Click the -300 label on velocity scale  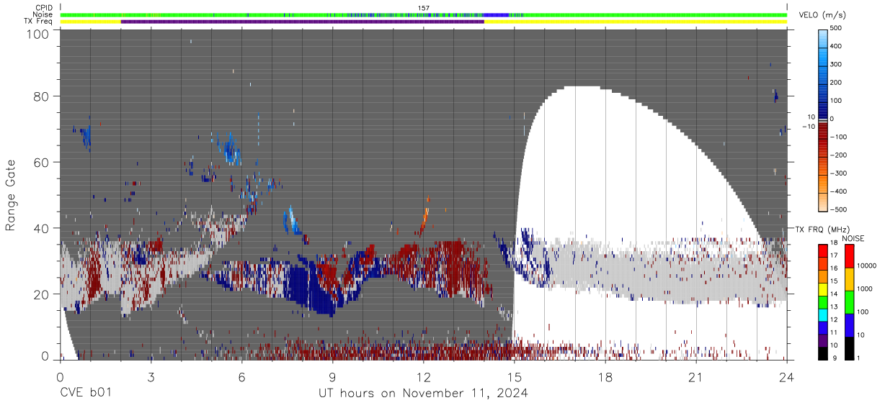pos(838,173)
